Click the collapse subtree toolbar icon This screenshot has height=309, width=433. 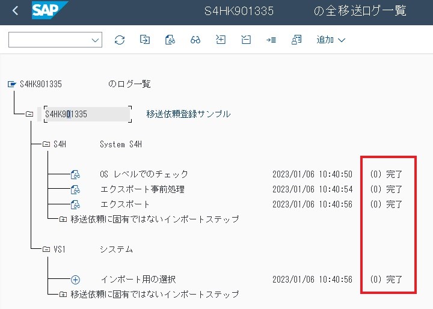(245, 40)
